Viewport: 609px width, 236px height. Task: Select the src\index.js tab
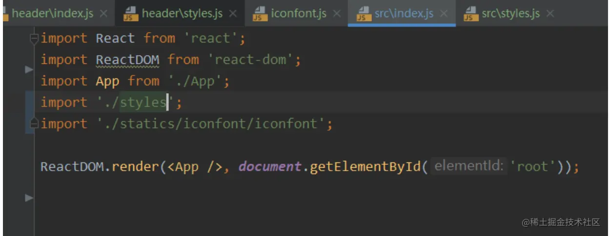click(x=402, y=13)
